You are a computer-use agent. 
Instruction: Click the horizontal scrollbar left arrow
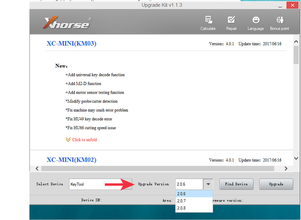pos(37,169)
